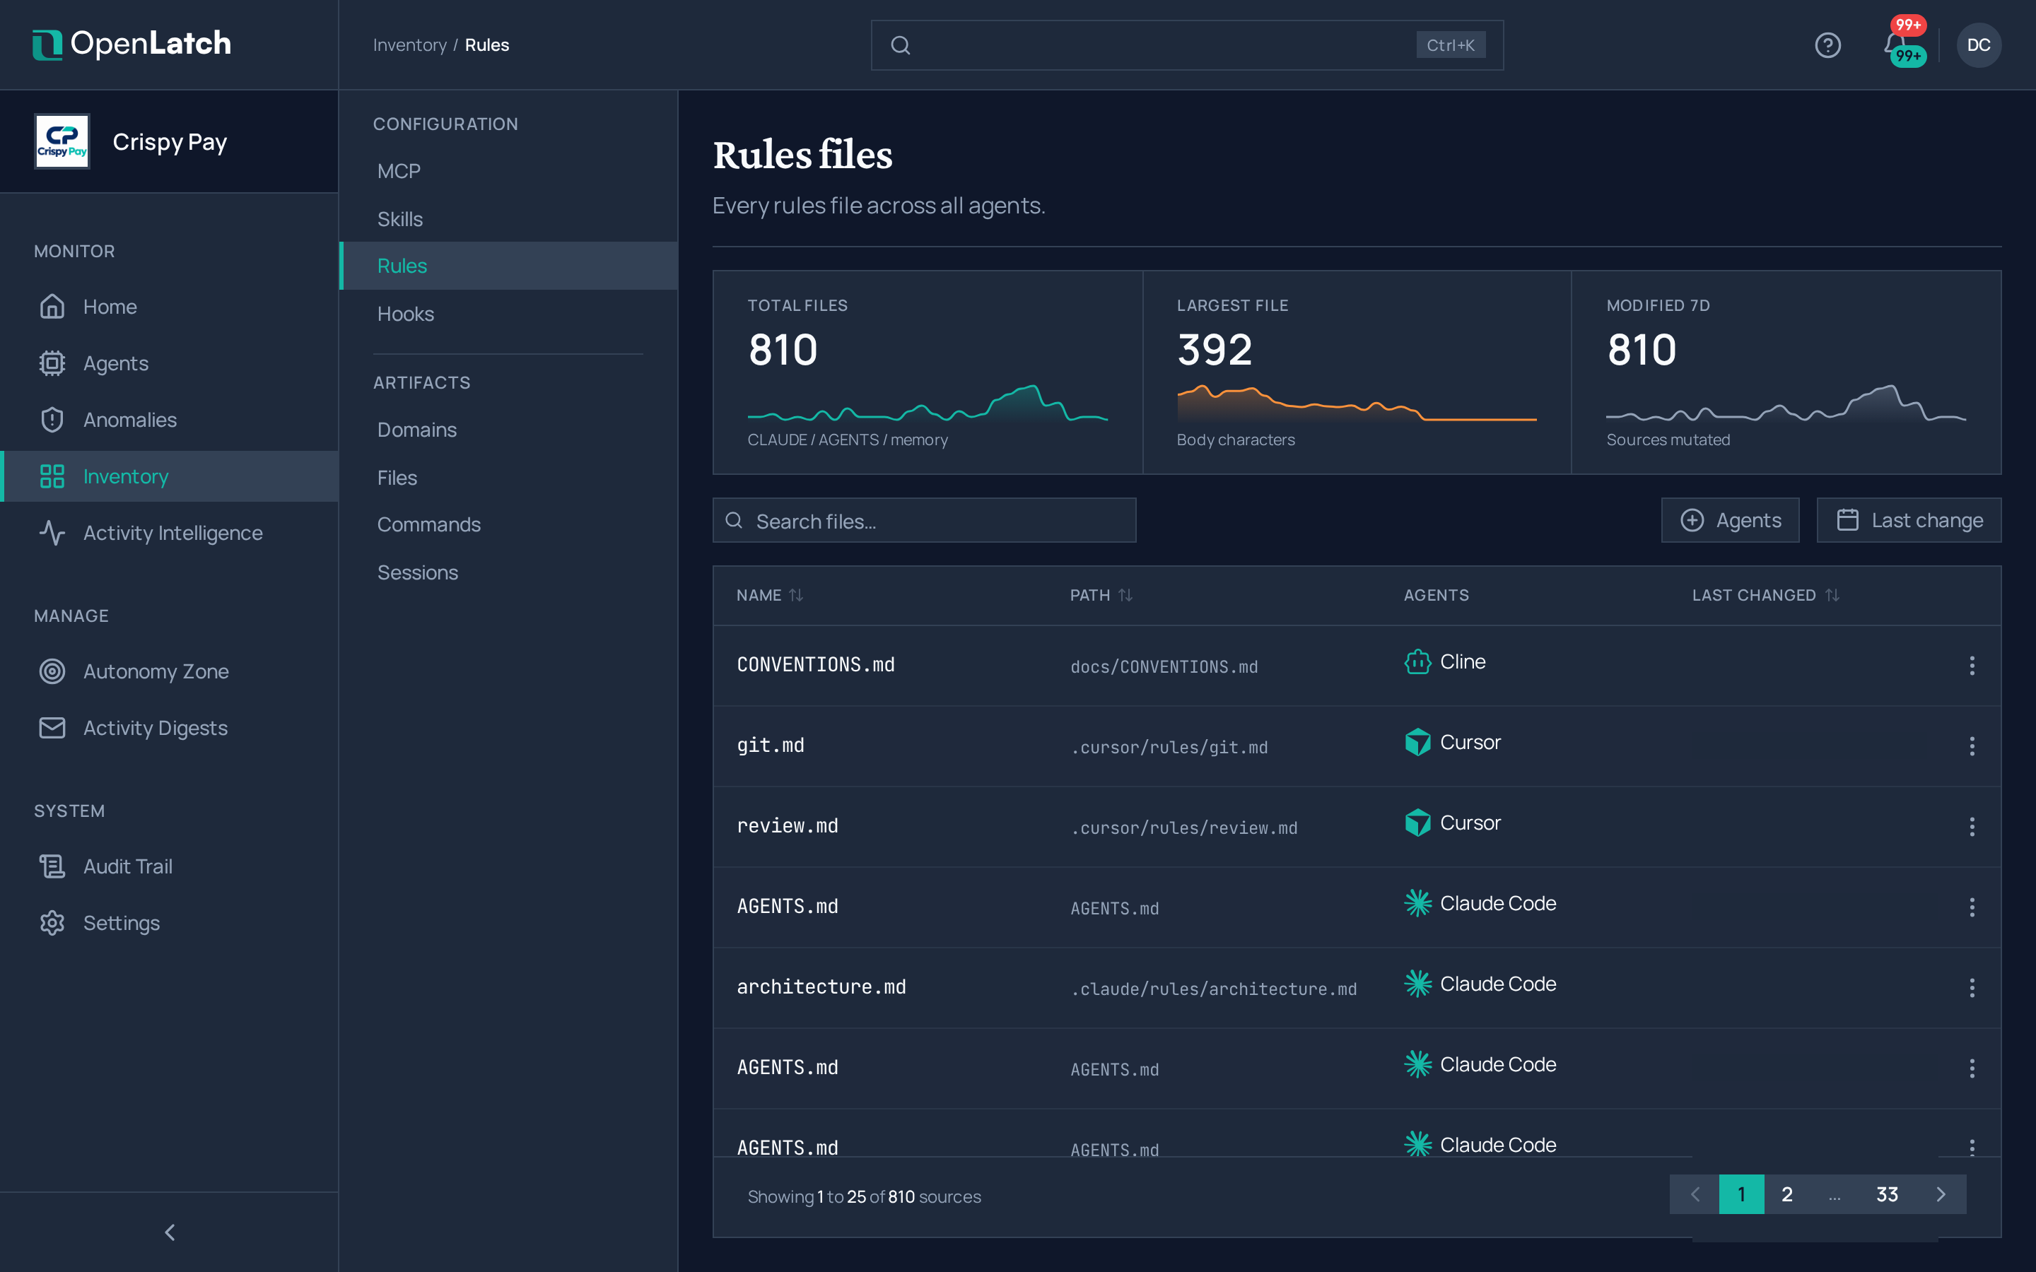
Task: Click the docs/CONVENTIONS.md path
Action: 1164,666
